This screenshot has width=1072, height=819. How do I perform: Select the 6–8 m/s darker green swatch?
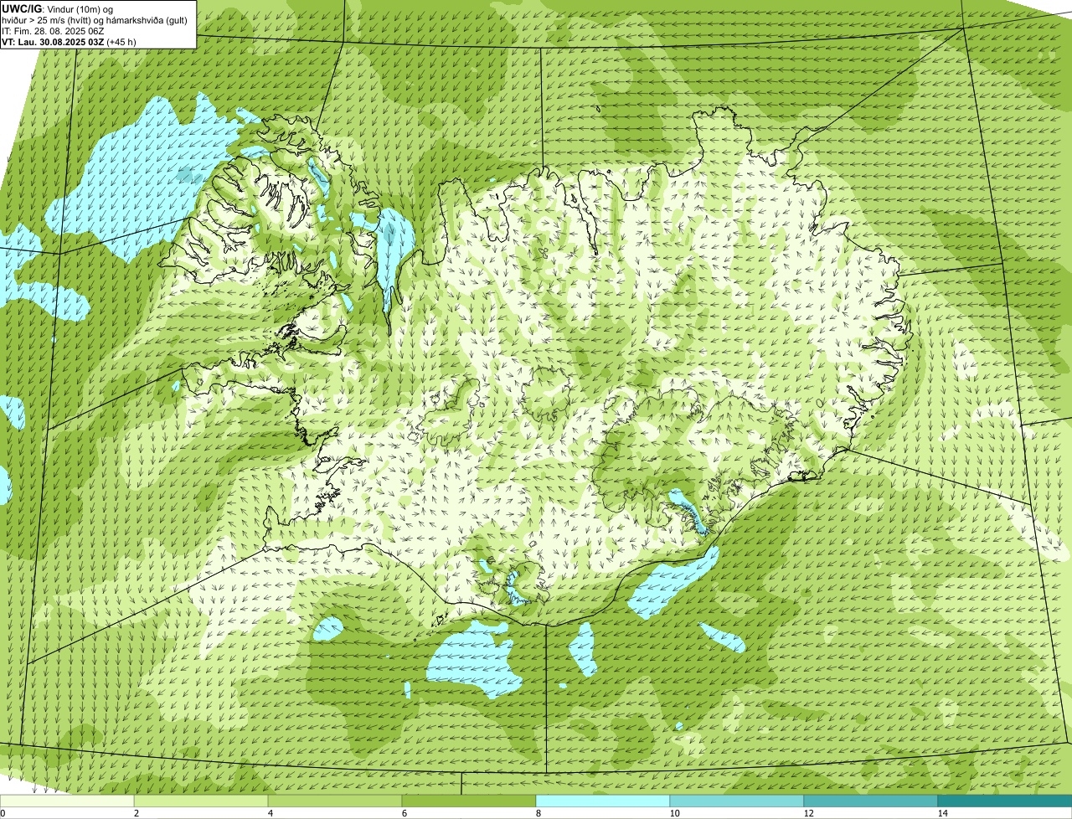[x=469, y=801]
